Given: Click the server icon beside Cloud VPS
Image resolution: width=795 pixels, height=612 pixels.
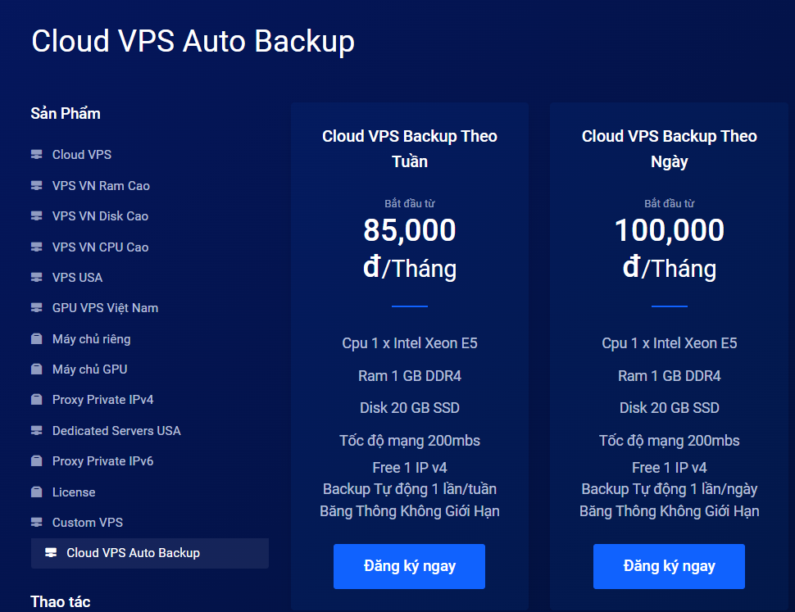Looking at the screenshot, I should pyautogui.click(x=37, y=155).
